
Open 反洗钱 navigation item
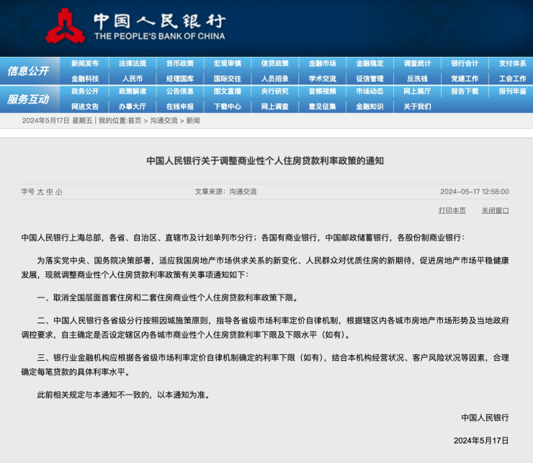417,79
